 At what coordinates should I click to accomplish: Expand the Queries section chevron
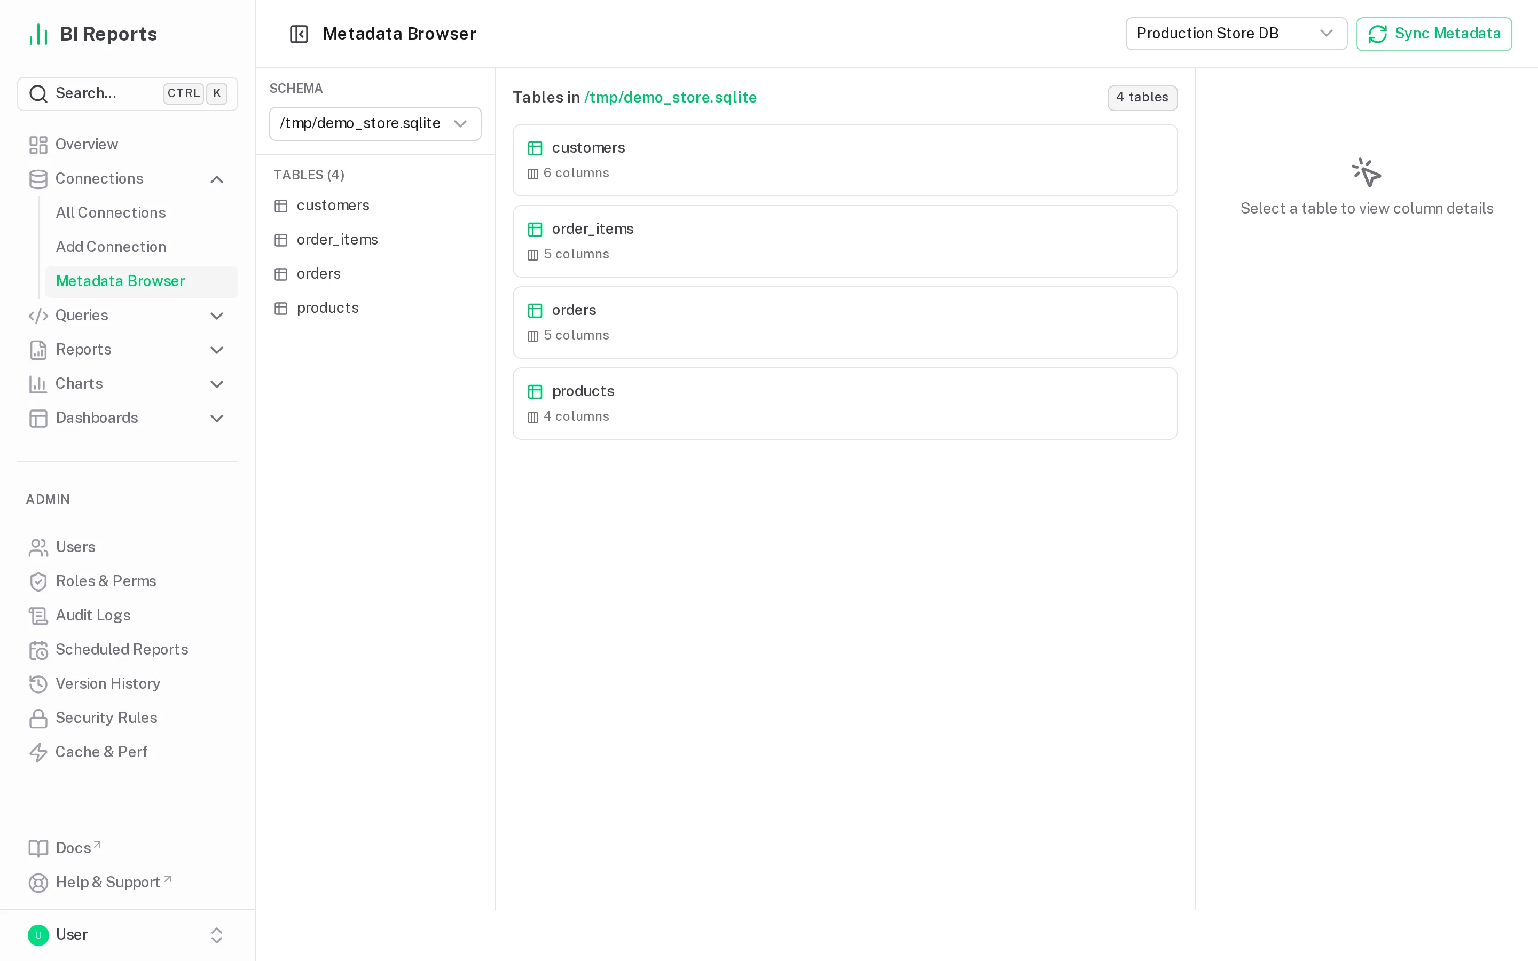tap(217, 316)
